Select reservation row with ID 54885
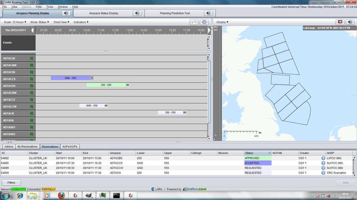The image size is (357, 200). pyautogui.click(x=177, y=163)
